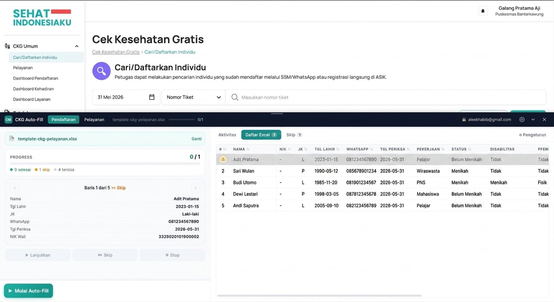554x302 pixels.
Task: Click phone number 081901234567
Action: (x=361, y=182)
